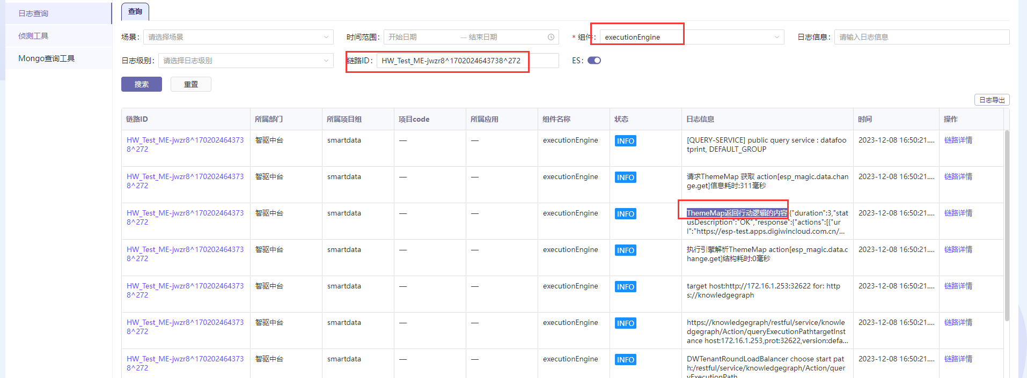Click the 链路ID link in the target host row

[x=185, y=291]
